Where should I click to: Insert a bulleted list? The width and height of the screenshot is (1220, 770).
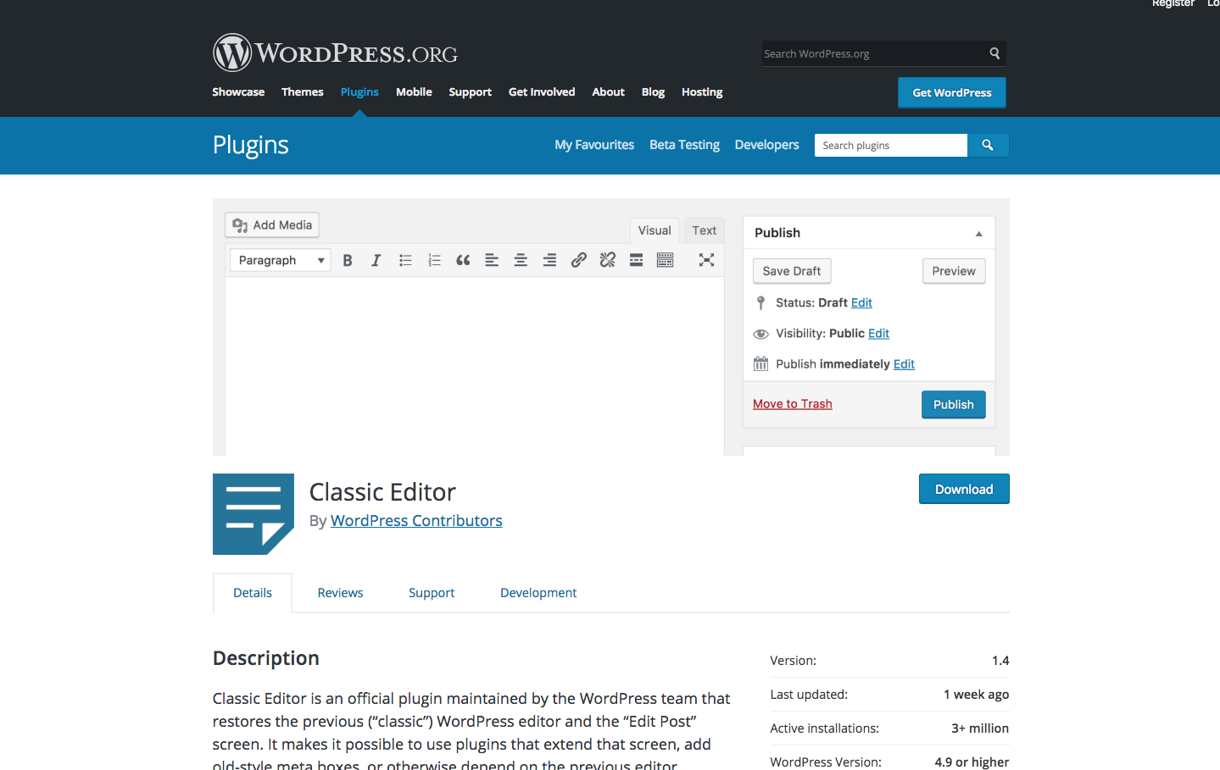pos(405,260)
